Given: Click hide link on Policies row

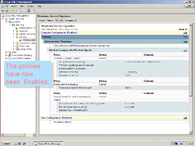Looking at the screenshot, I should point(185,37).
